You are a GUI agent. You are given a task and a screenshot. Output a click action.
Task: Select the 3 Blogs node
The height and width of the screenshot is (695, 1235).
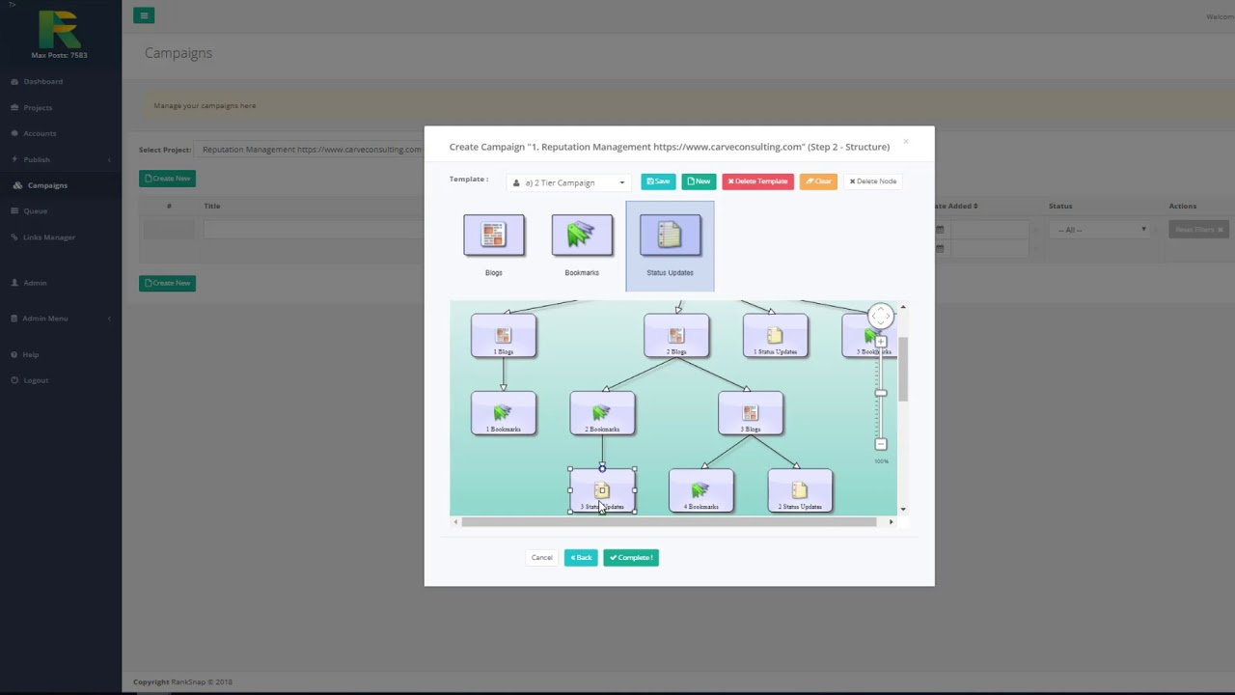(x=751, y=413)
